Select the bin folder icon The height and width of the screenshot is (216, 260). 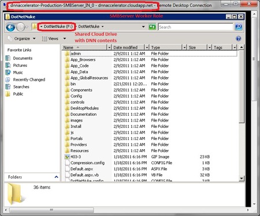coord(67,84)
